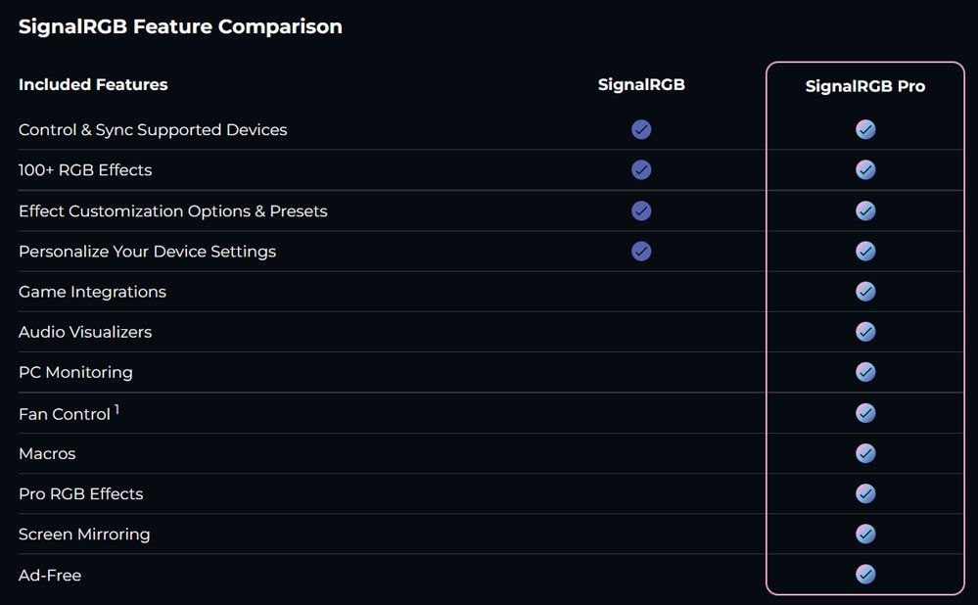
Task: Click SignalRGB checkmark for Personalize Your Device Settings
Action: [x=641, y=252]
